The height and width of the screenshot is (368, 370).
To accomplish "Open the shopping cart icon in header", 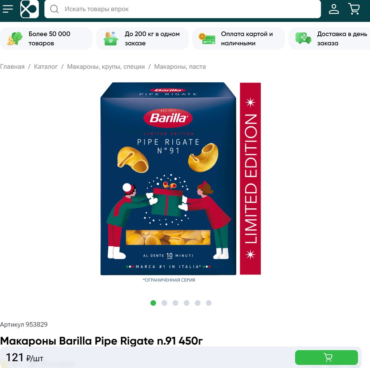I will pos(354,9).
